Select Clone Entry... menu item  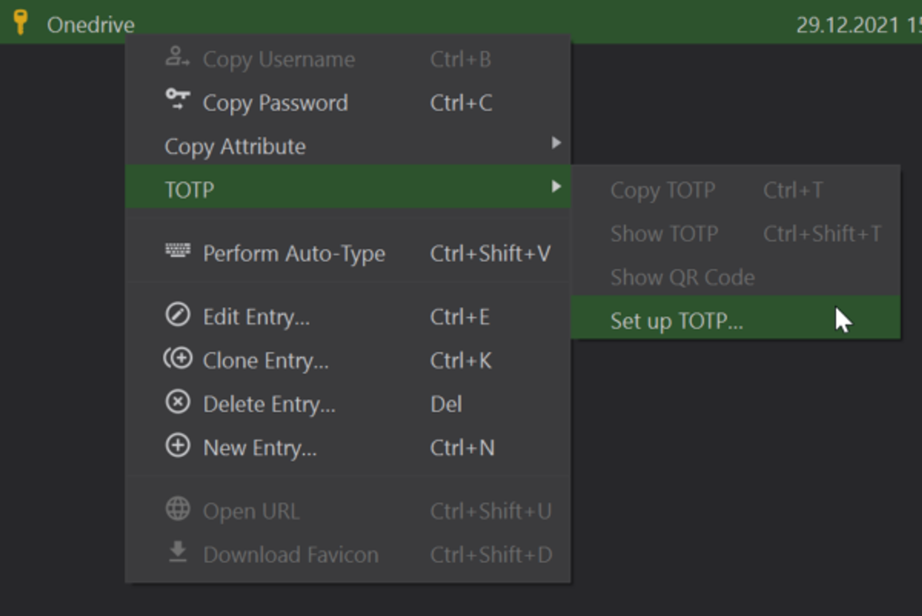coord(348,361)
